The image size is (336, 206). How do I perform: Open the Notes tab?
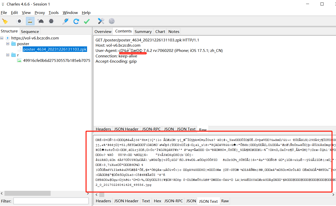click(174, 31)
